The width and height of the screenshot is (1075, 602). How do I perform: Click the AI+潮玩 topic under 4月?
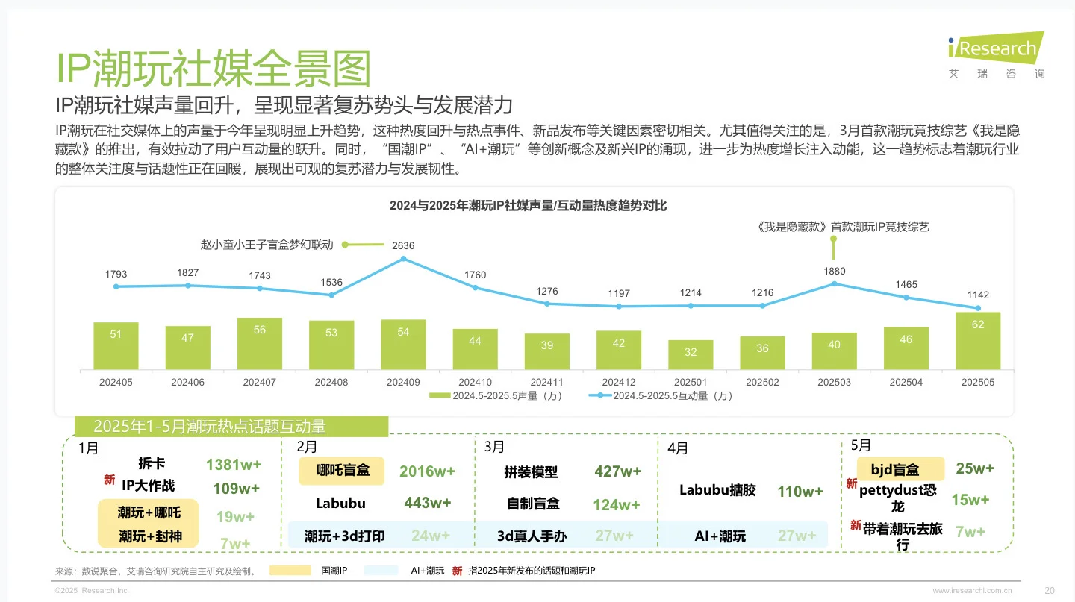pos(720,536)
